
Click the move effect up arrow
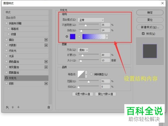13,107
